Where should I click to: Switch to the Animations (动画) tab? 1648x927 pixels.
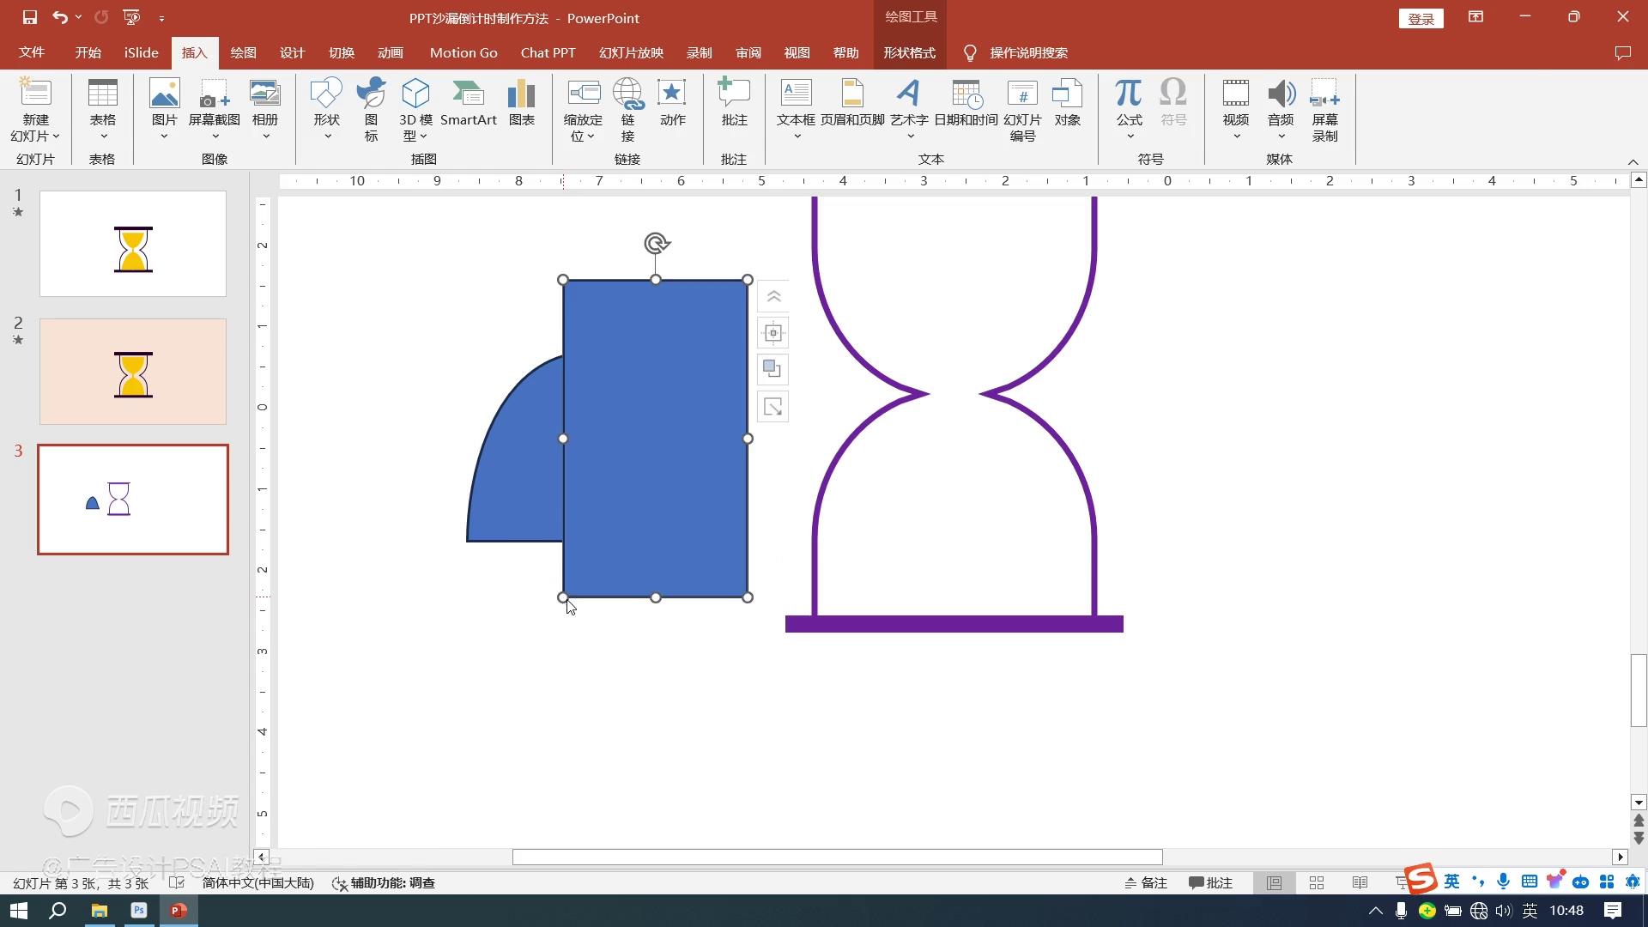point(390,52)
